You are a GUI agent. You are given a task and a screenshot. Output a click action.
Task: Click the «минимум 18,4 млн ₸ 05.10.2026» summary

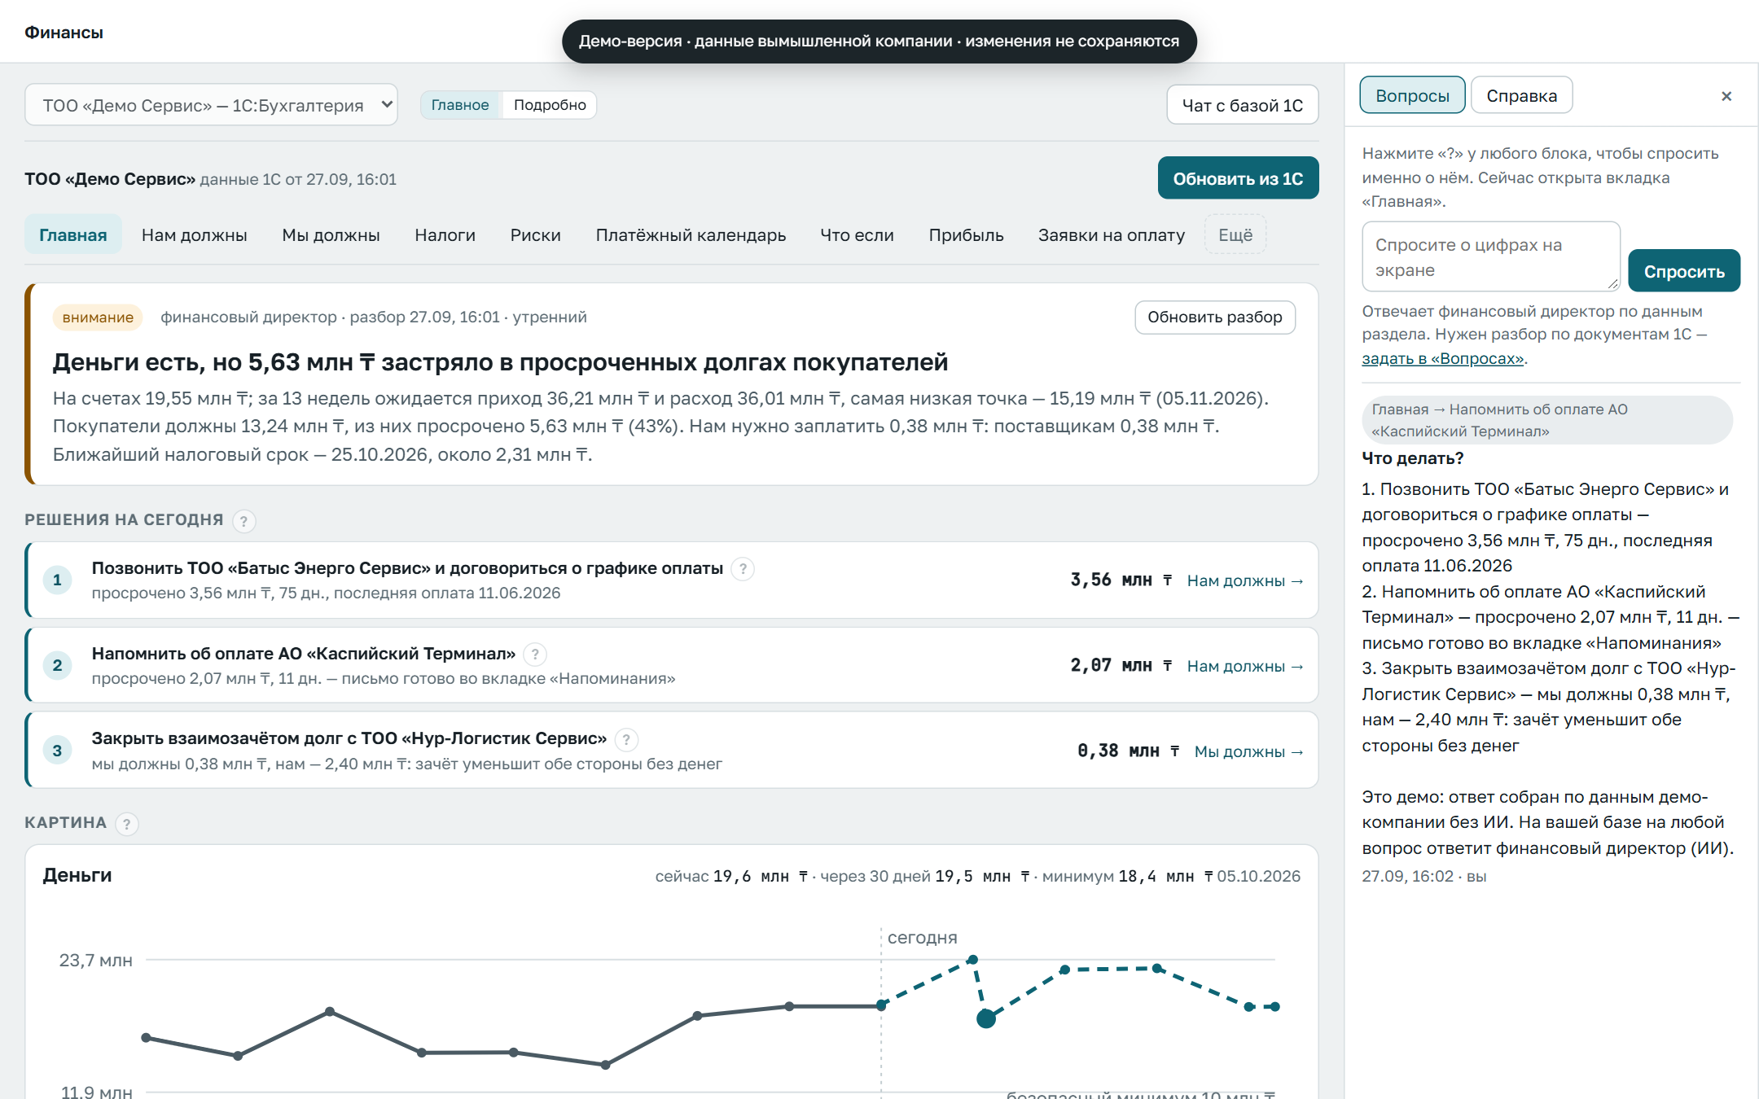(x=1171, y=877)
